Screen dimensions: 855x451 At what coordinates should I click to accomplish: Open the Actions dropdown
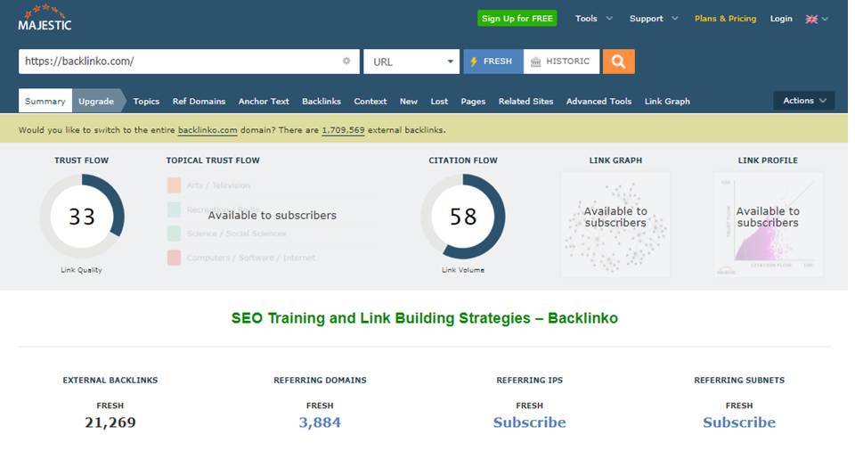[803, 101]
